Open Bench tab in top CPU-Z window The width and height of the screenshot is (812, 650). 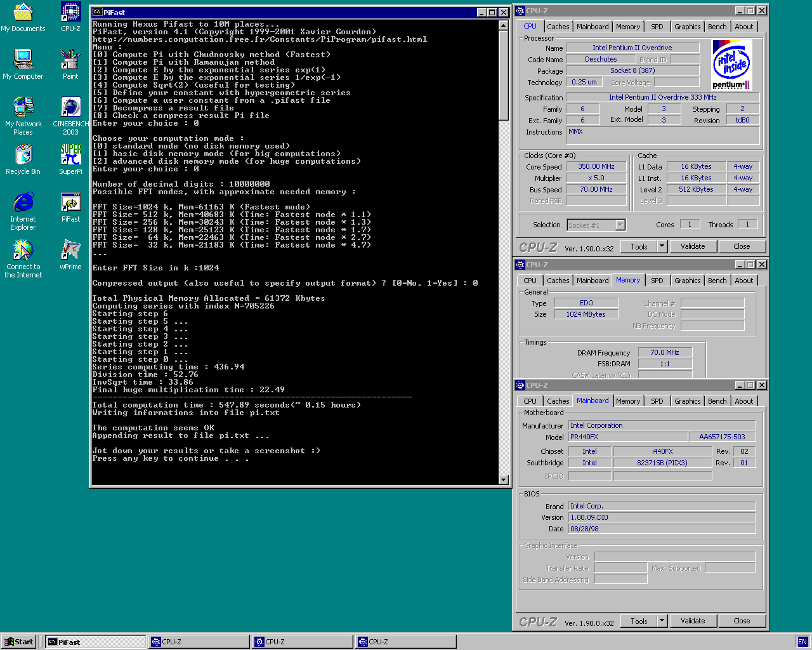[717, 27]
